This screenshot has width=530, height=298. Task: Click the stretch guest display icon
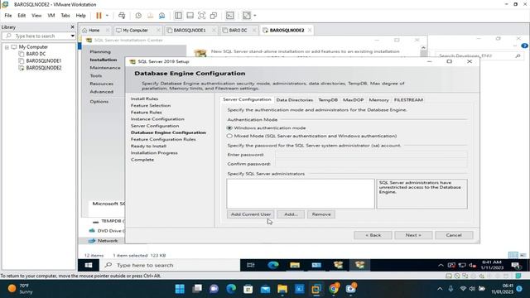[x=247, y=16]
